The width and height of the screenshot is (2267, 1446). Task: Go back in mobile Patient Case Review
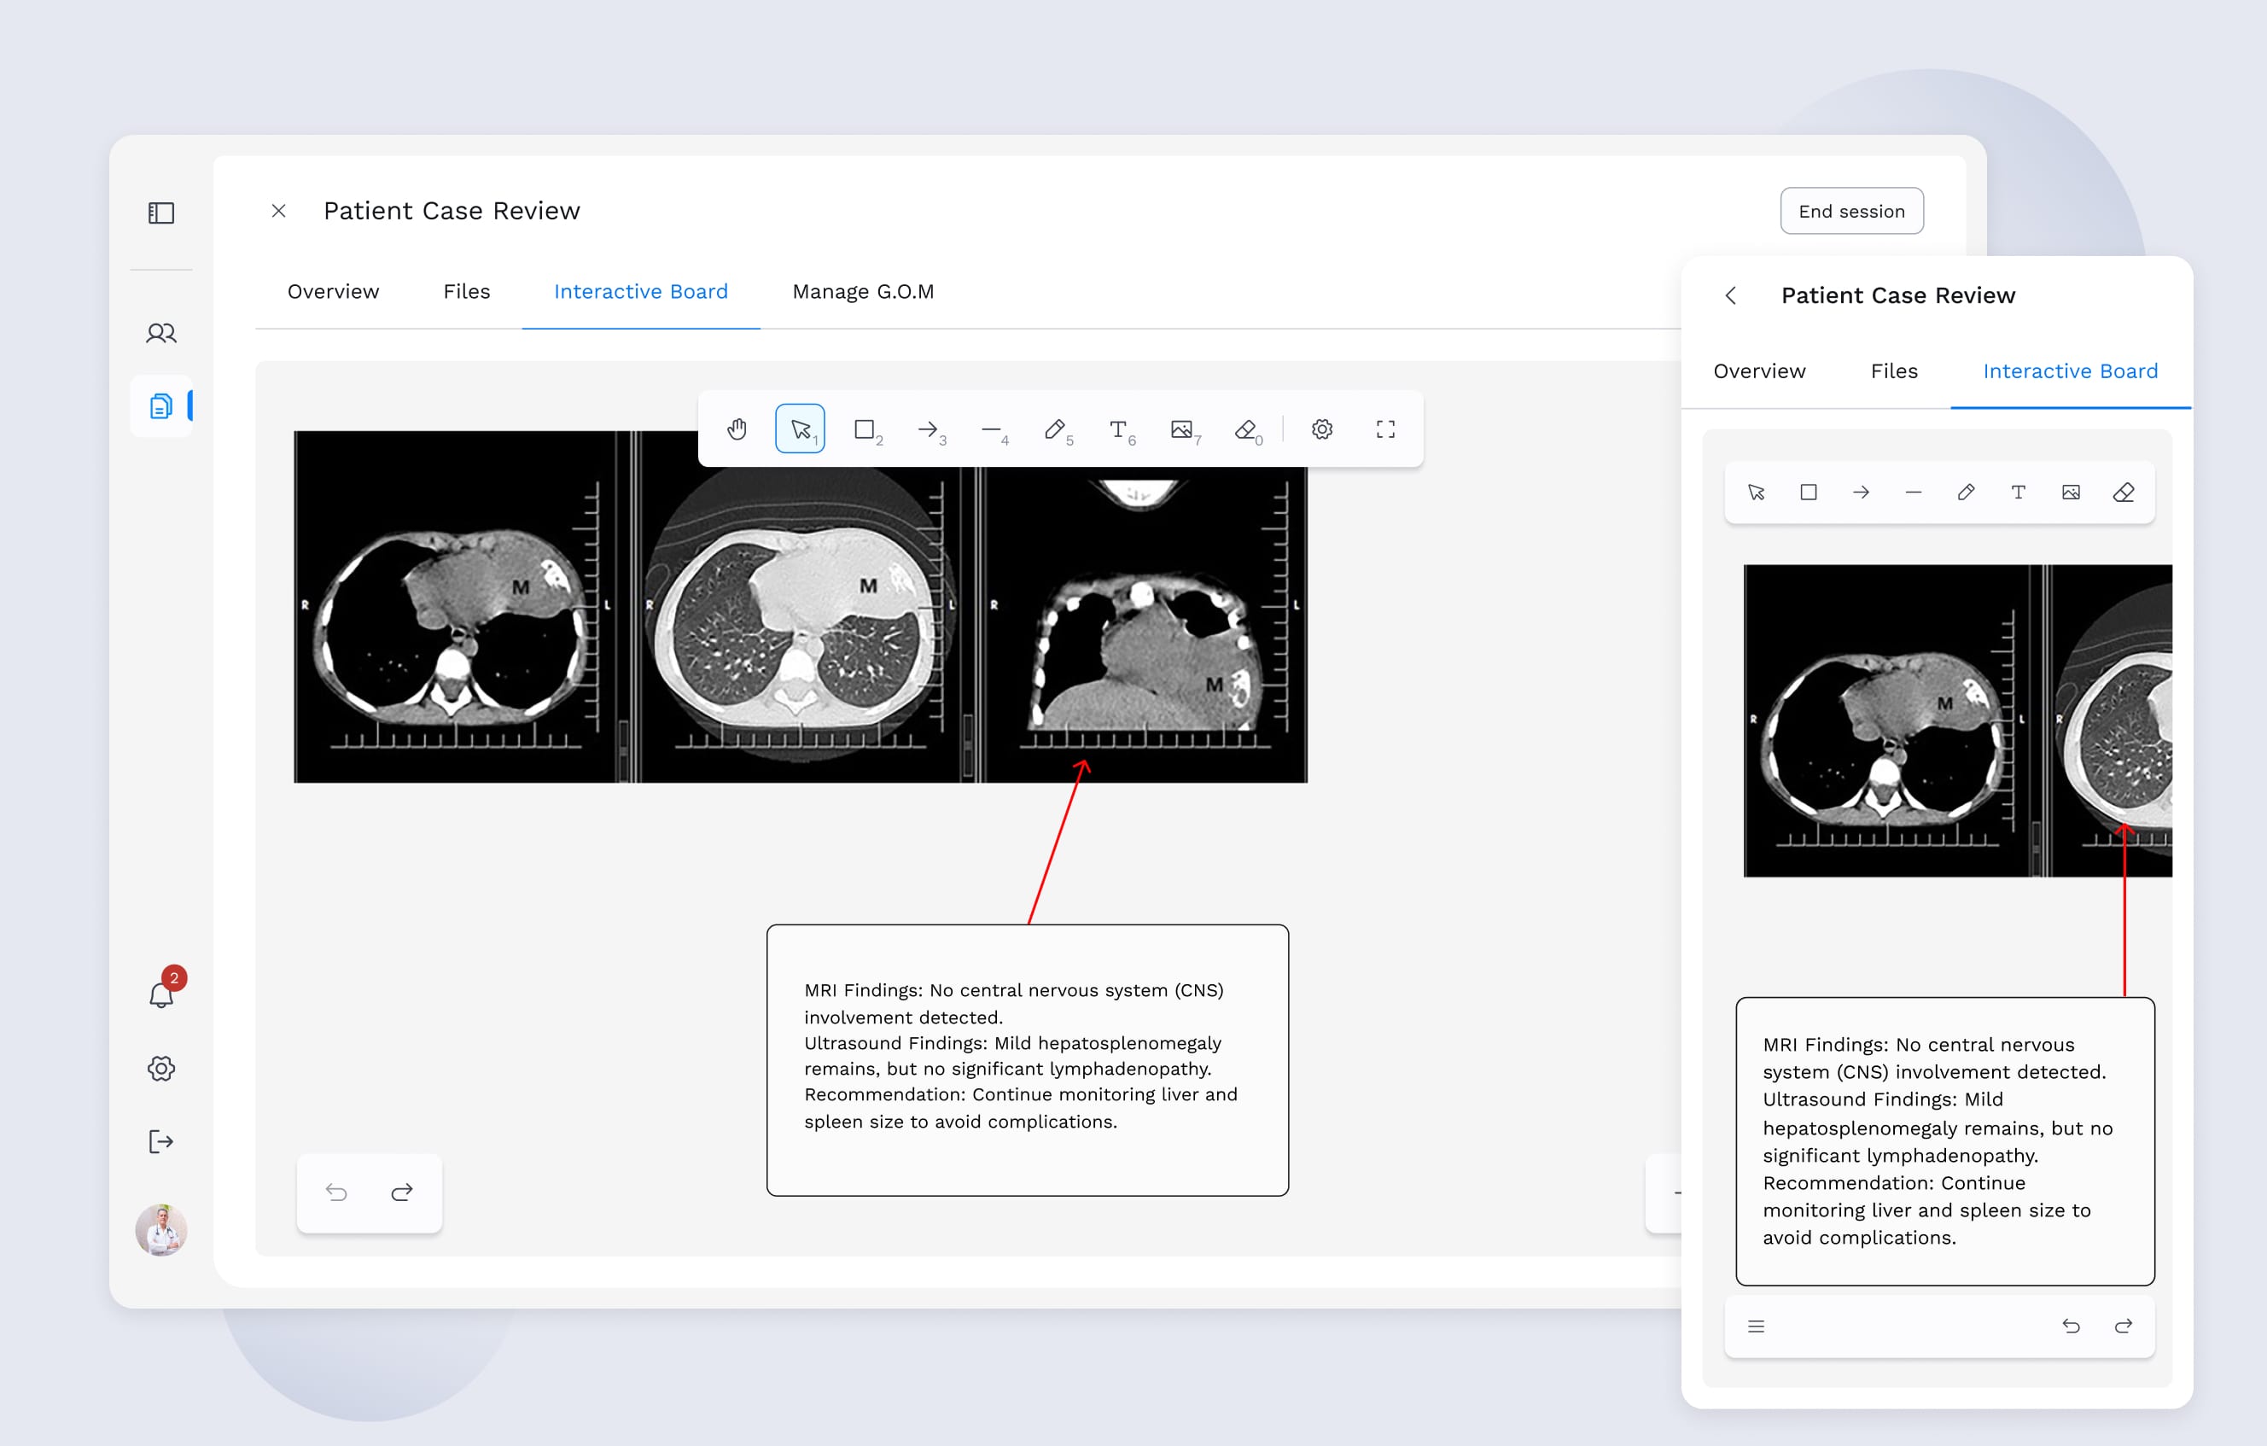coord(1730,295)
